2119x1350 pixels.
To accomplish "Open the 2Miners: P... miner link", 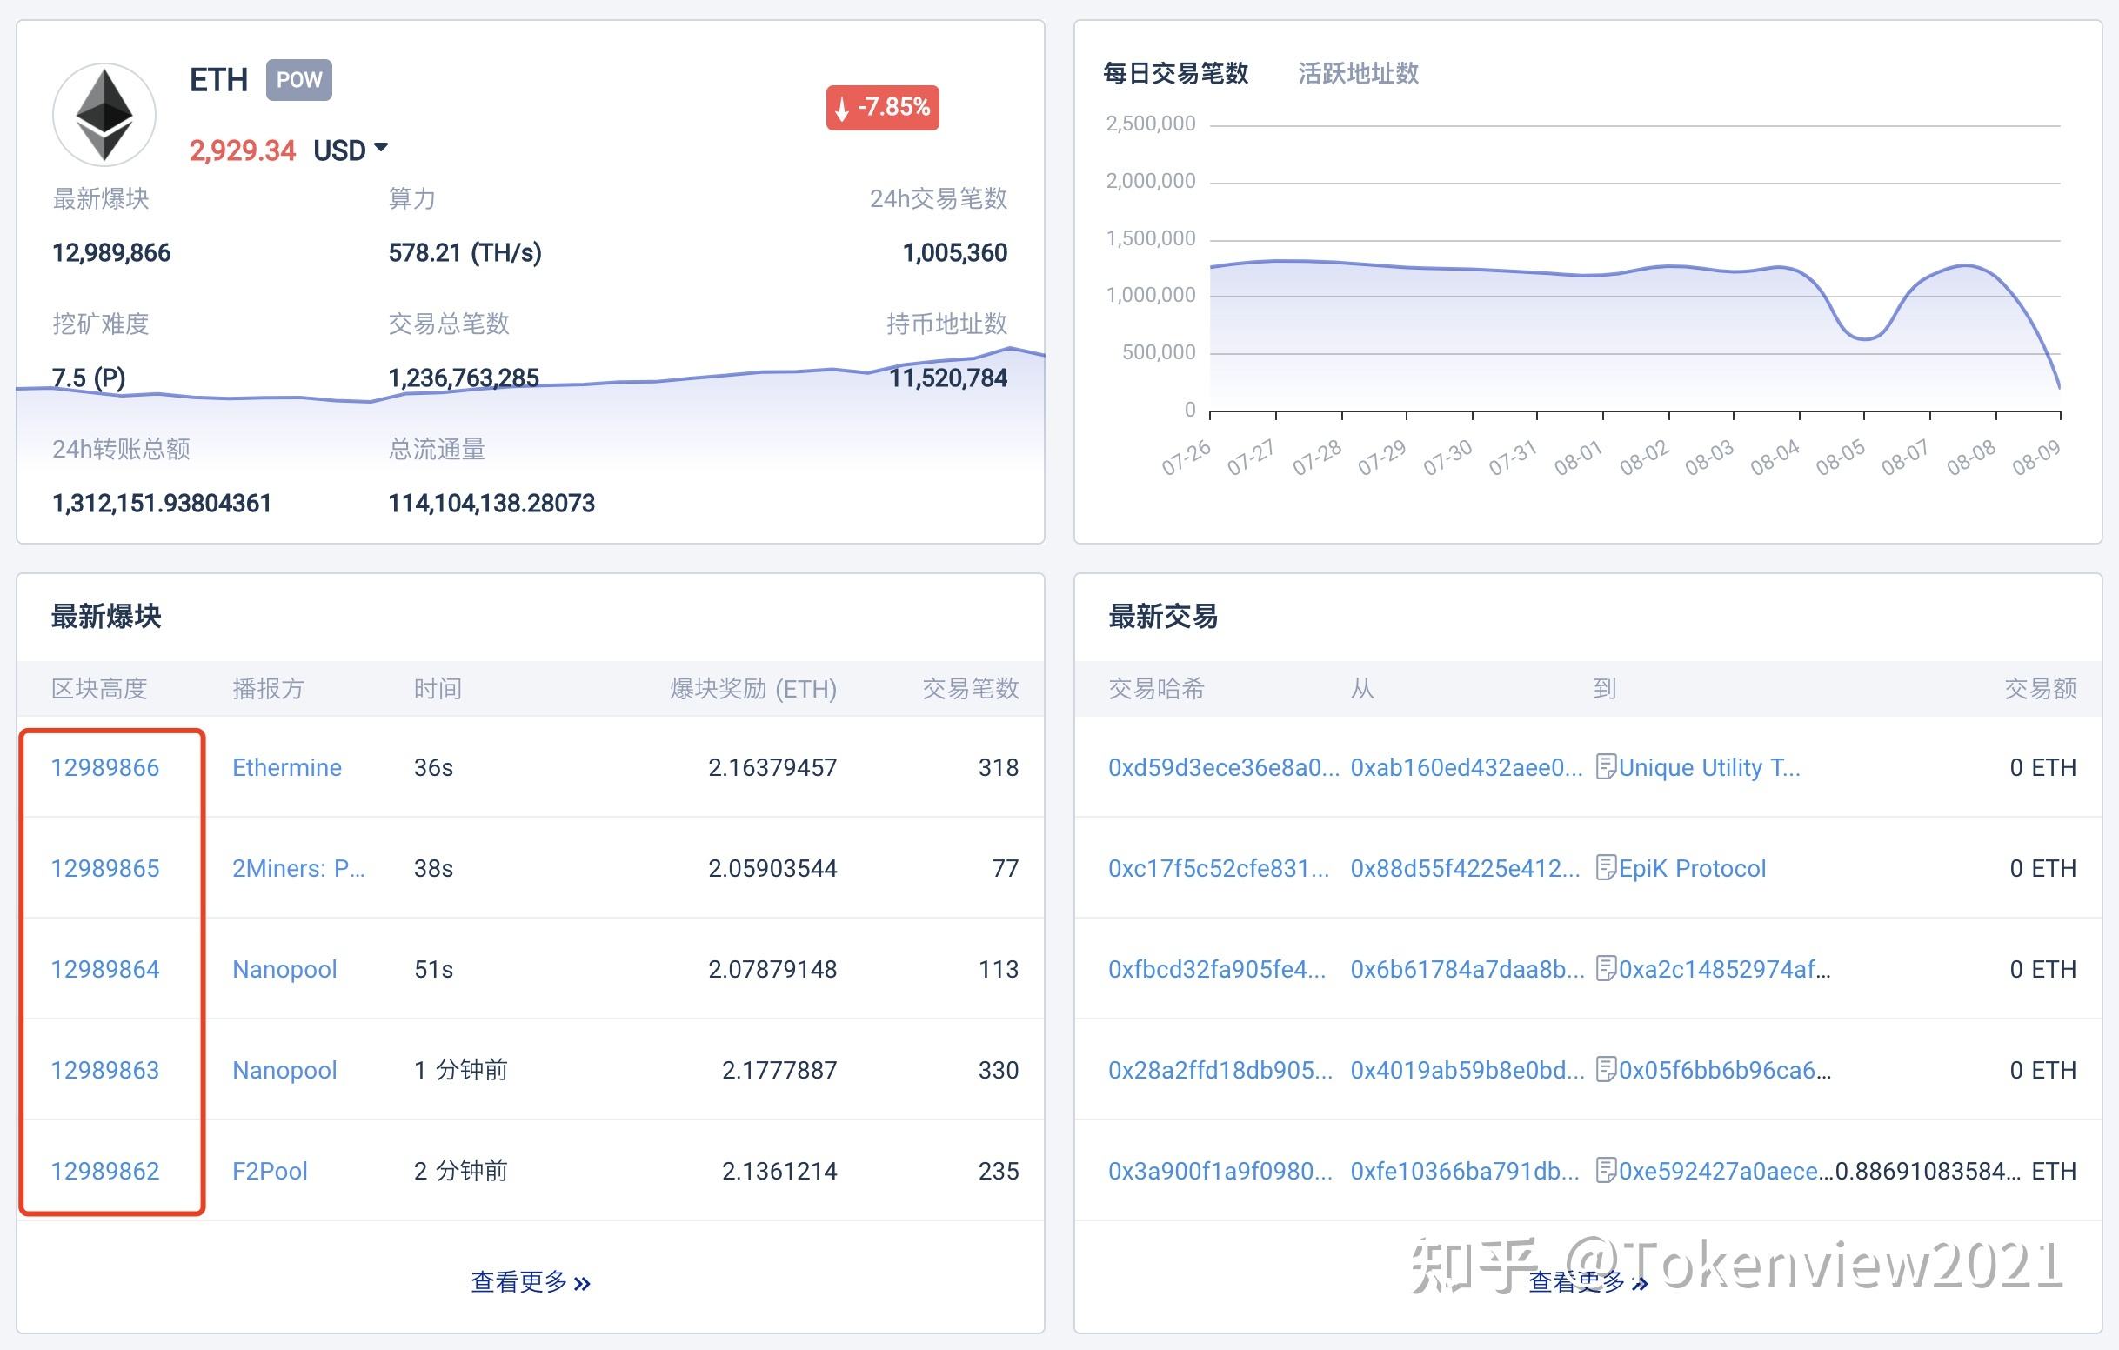I will [x=298, y=869].
